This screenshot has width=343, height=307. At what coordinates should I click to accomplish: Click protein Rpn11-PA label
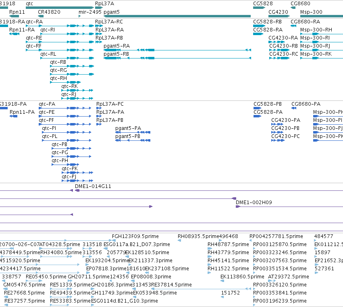(x=22, y=112)
